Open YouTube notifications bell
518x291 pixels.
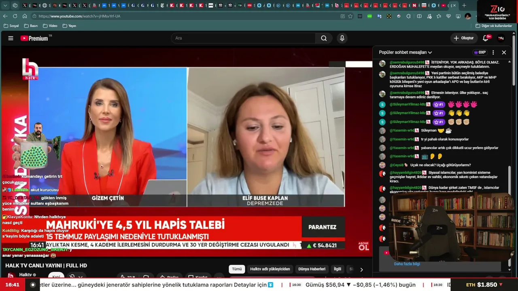(486, 38)
